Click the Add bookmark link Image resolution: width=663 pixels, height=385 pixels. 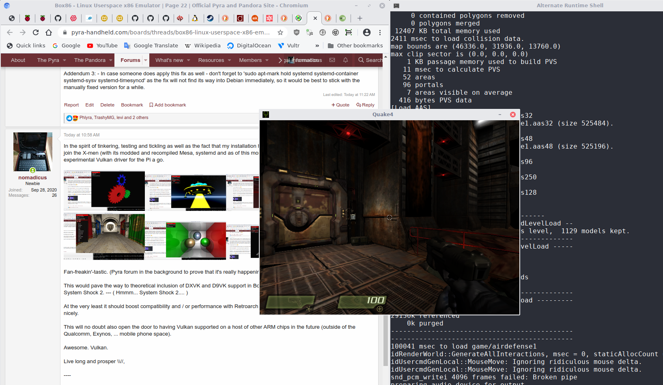168,105
